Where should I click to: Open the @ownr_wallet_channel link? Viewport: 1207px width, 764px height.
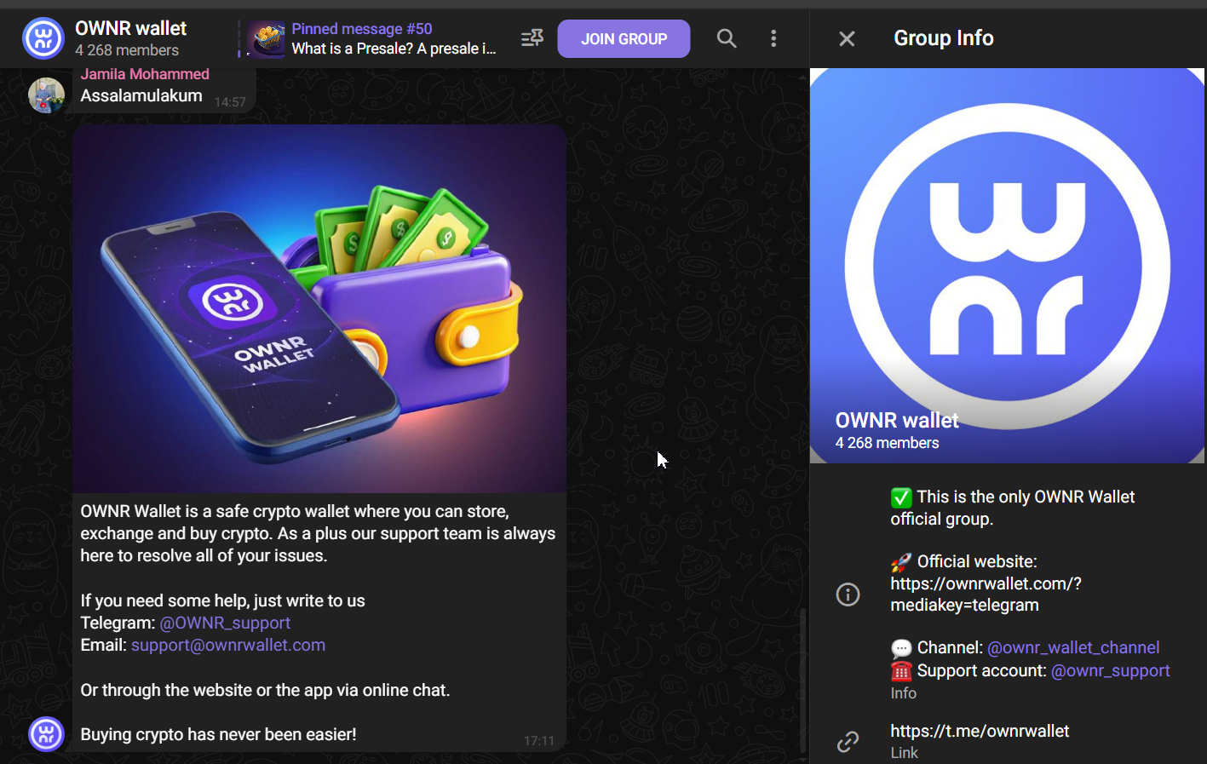click(1073, 647)
